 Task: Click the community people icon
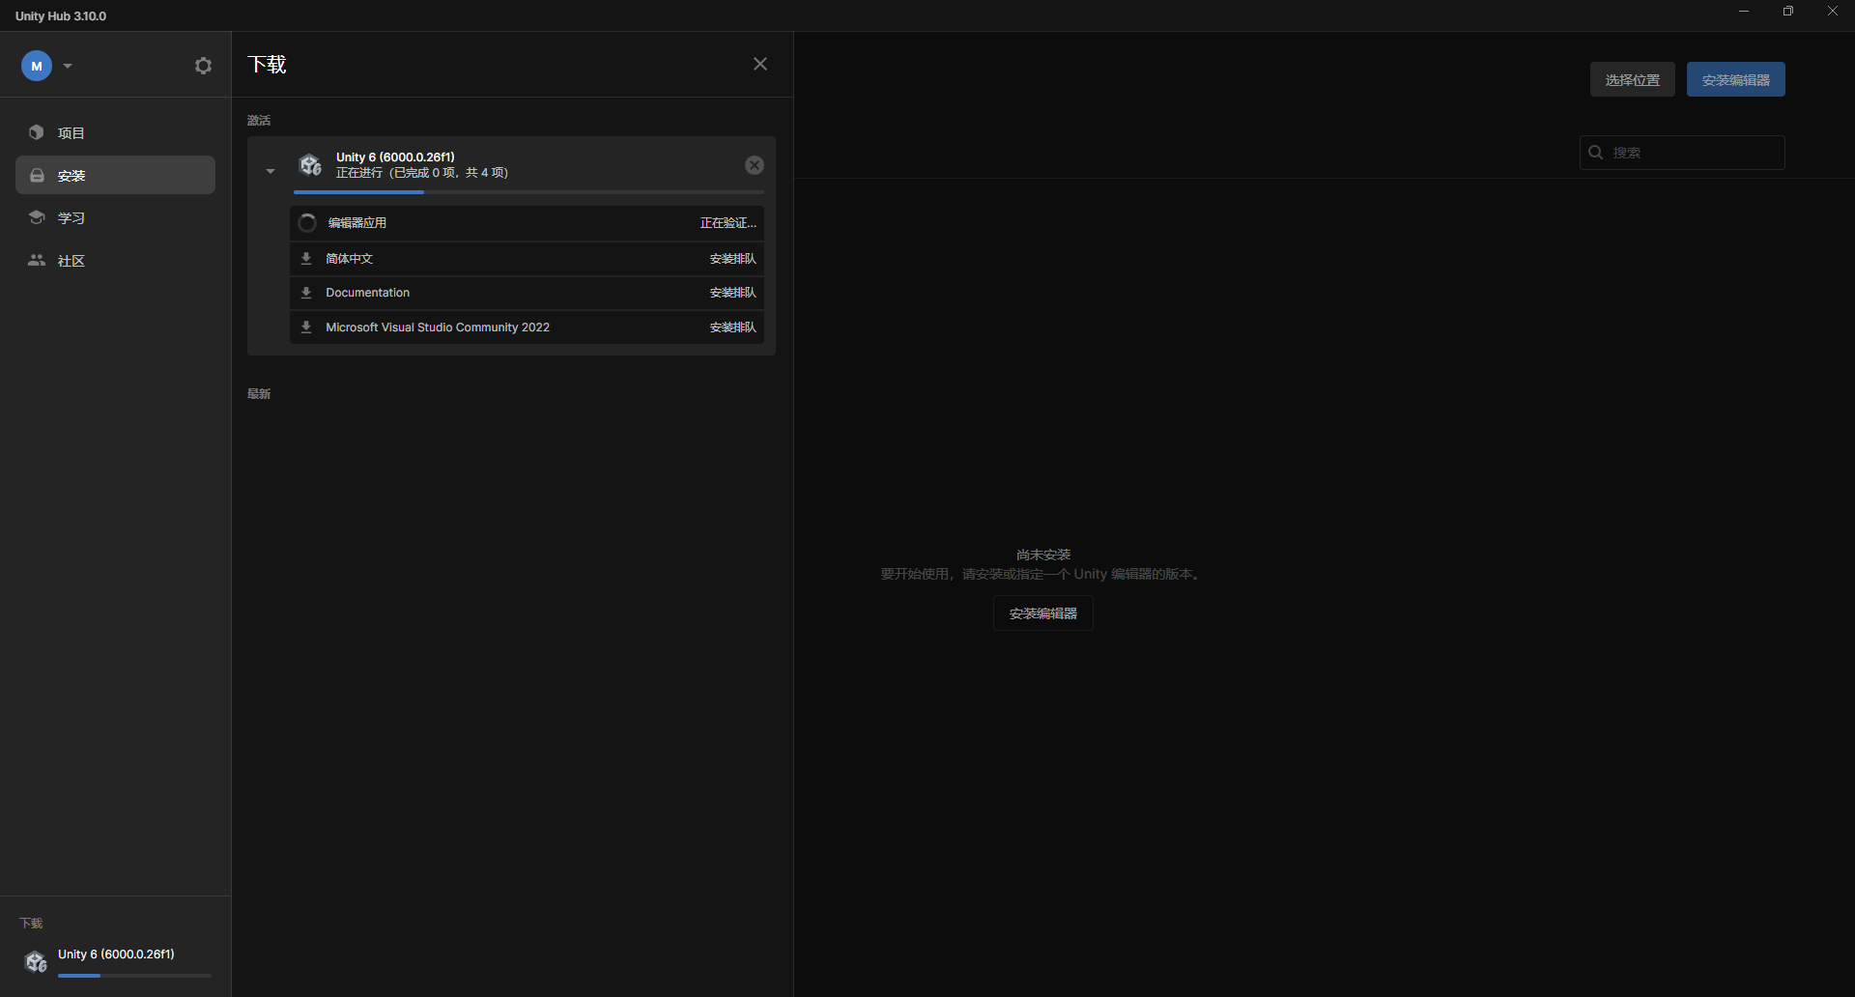click(x=37, y=260)
